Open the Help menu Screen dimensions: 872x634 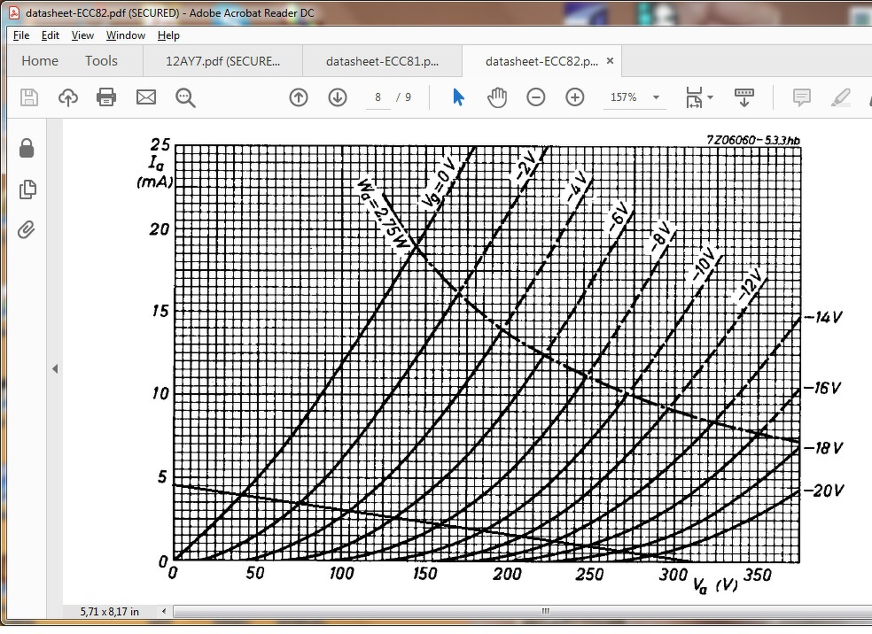click(168, 35)
